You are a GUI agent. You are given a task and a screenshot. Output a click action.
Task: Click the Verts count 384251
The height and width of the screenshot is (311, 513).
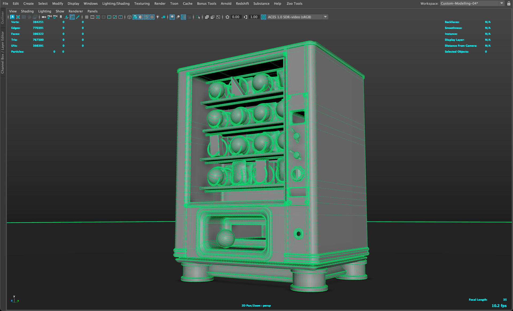[38, 22]
